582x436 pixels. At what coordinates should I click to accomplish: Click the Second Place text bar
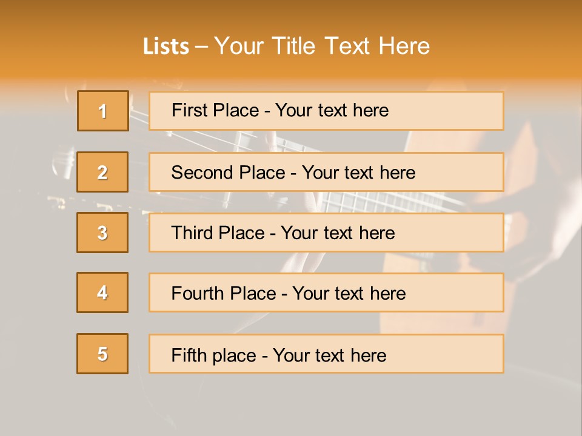326,172
